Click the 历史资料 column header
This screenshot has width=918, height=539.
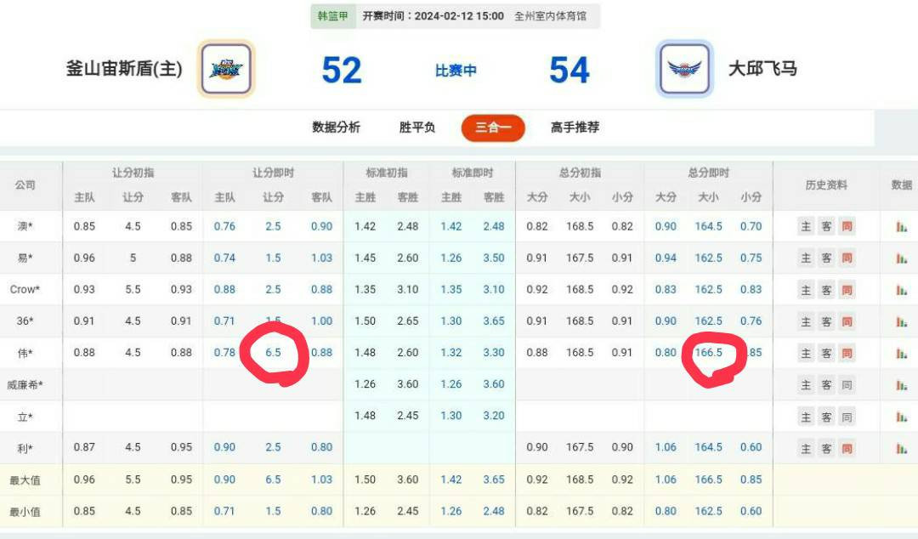pos(826,185)
